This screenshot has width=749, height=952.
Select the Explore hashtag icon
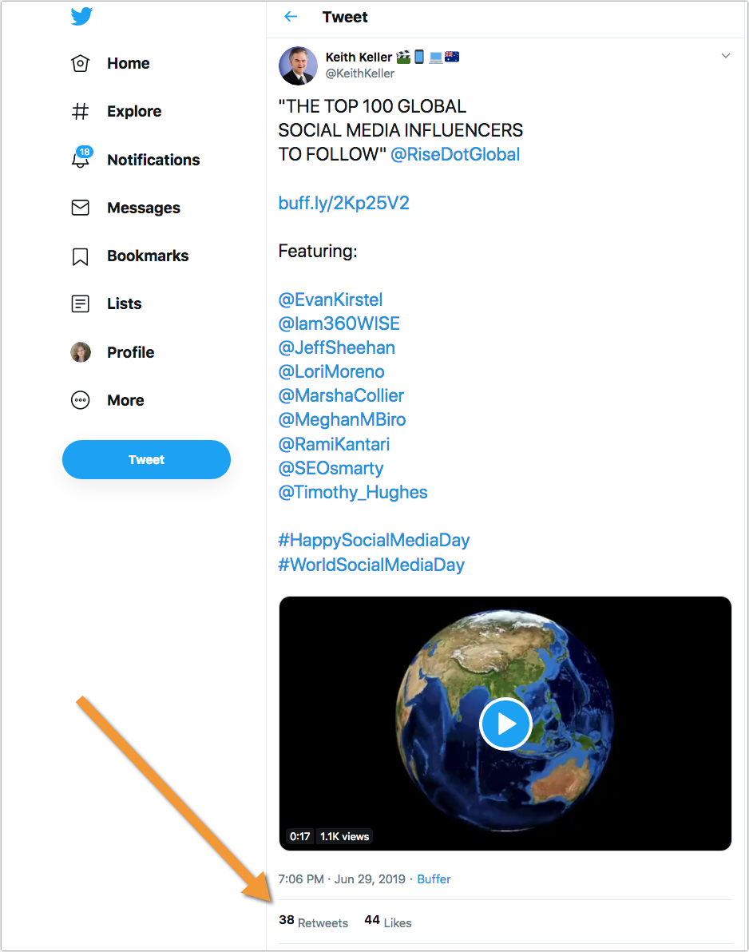tap(80, 110)
